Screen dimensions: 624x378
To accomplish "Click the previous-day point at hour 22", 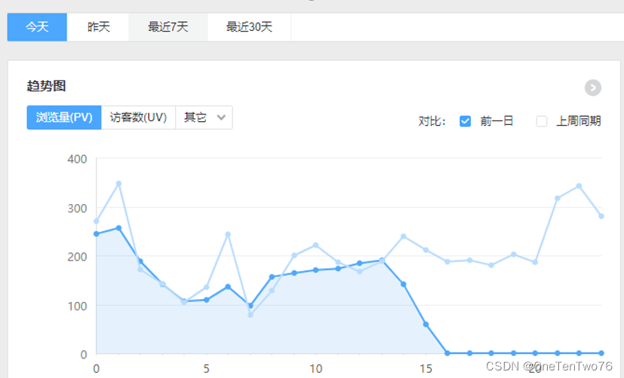I will click(x=579, y=186).
